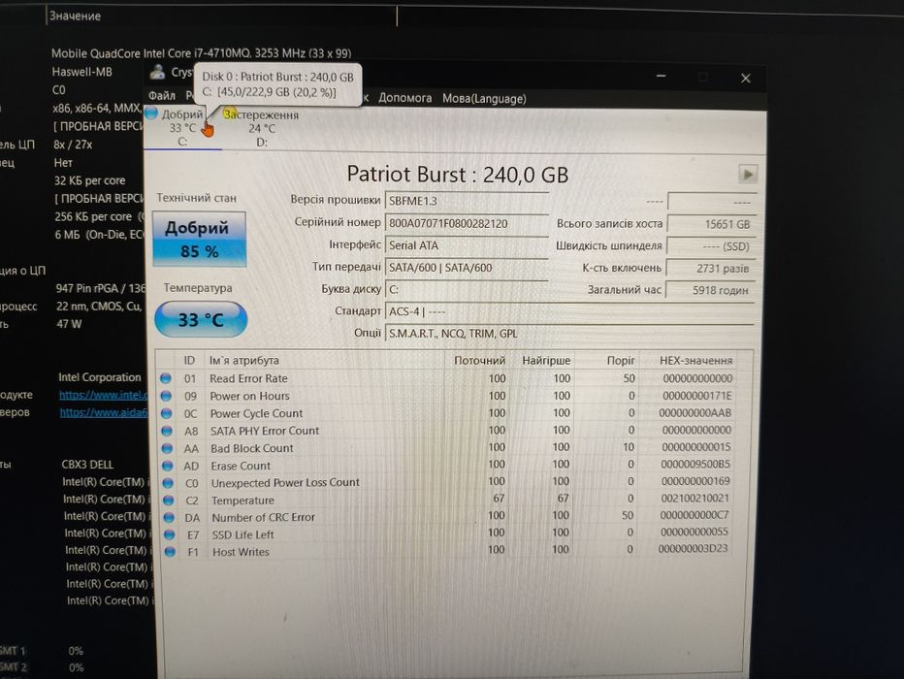
Task: Click the CrystalDiskInfo title bar app icon
Action: (157, 72)
